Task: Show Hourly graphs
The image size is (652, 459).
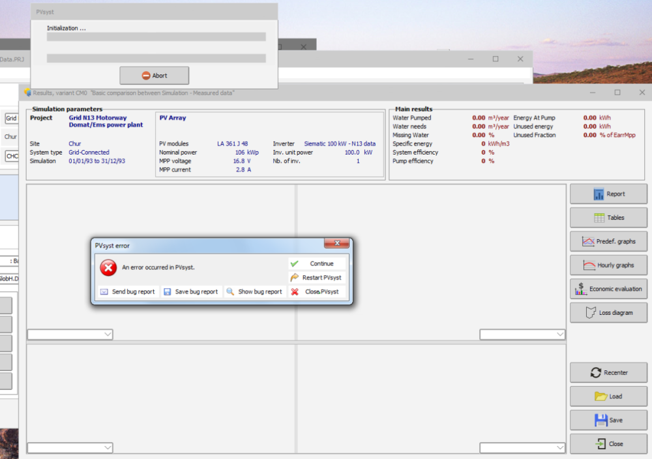Action: click(608, 265)
